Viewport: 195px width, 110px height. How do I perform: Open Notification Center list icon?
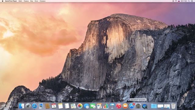192,1
